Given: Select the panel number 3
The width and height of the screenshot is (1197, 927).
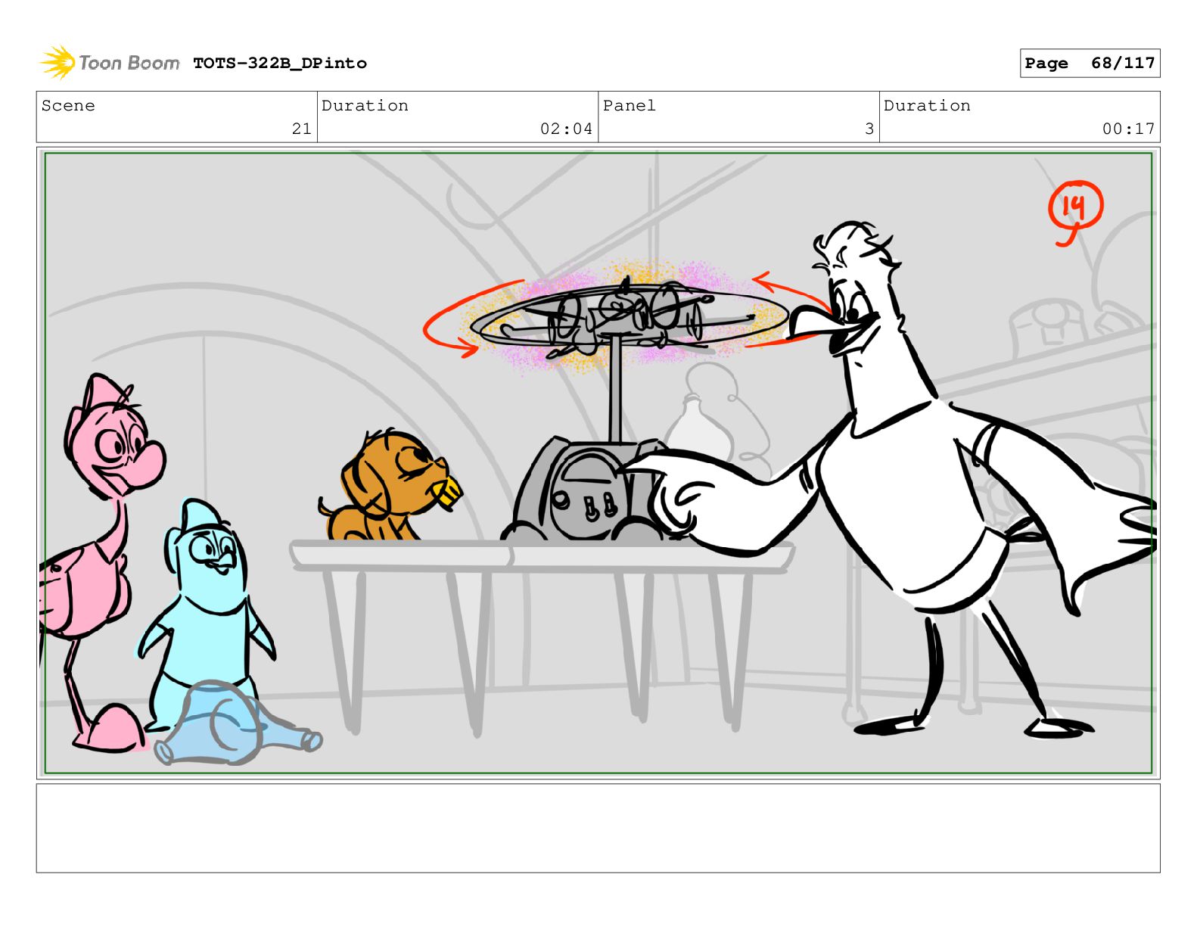Looking at the screenshot, I should pyautogui.click(x=869, y=129).
